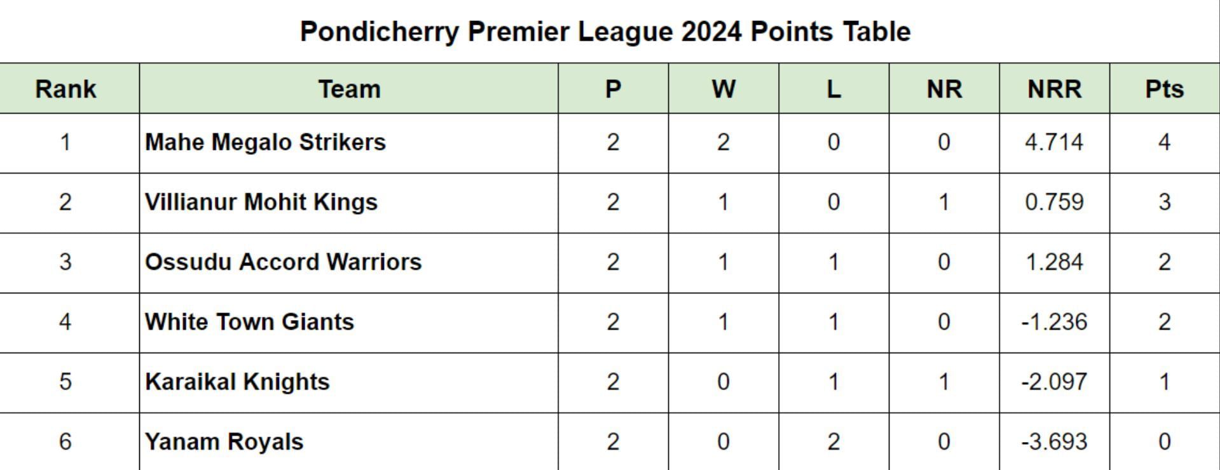Image resolution: width=1220 pixels, height=470 pixels.
Task: Select the -3.693 NRR value
Action: pos(1054,441)
